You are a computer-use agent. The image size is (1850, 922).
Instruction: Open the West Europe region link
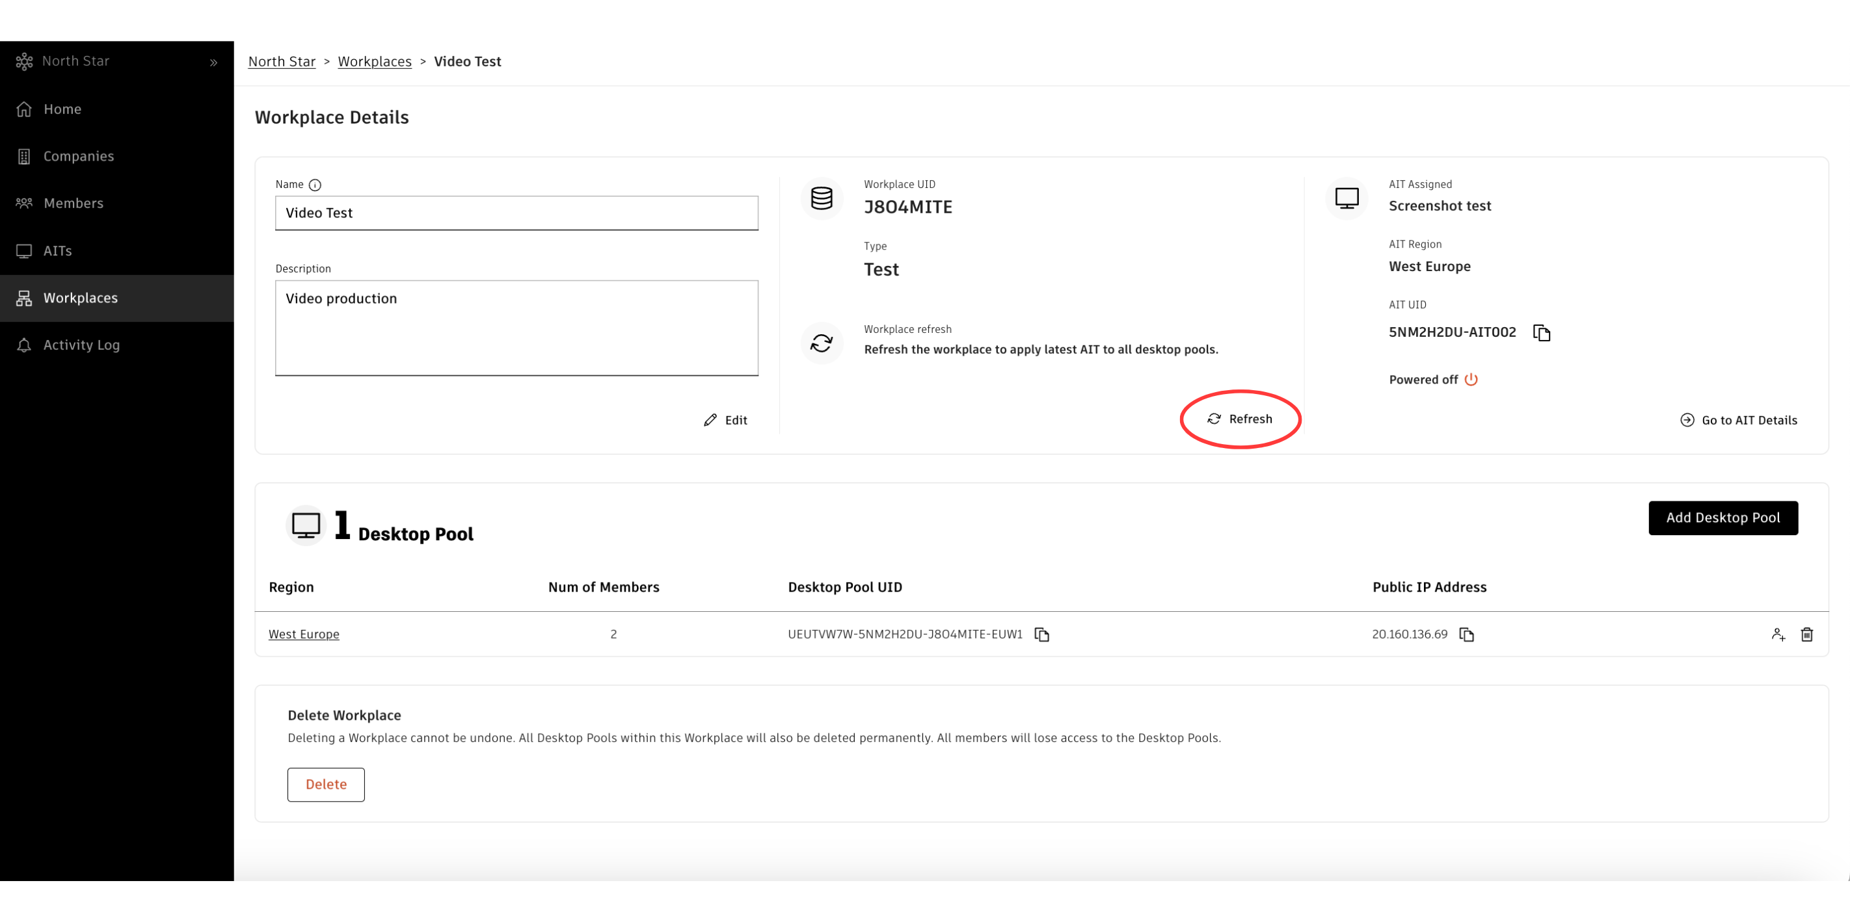[304, 634]
